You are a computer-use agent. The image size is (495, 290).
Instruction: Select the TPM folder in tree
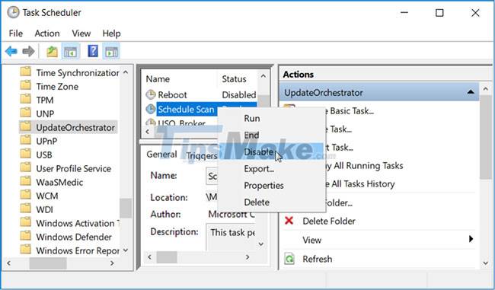(x=45, y=100)
